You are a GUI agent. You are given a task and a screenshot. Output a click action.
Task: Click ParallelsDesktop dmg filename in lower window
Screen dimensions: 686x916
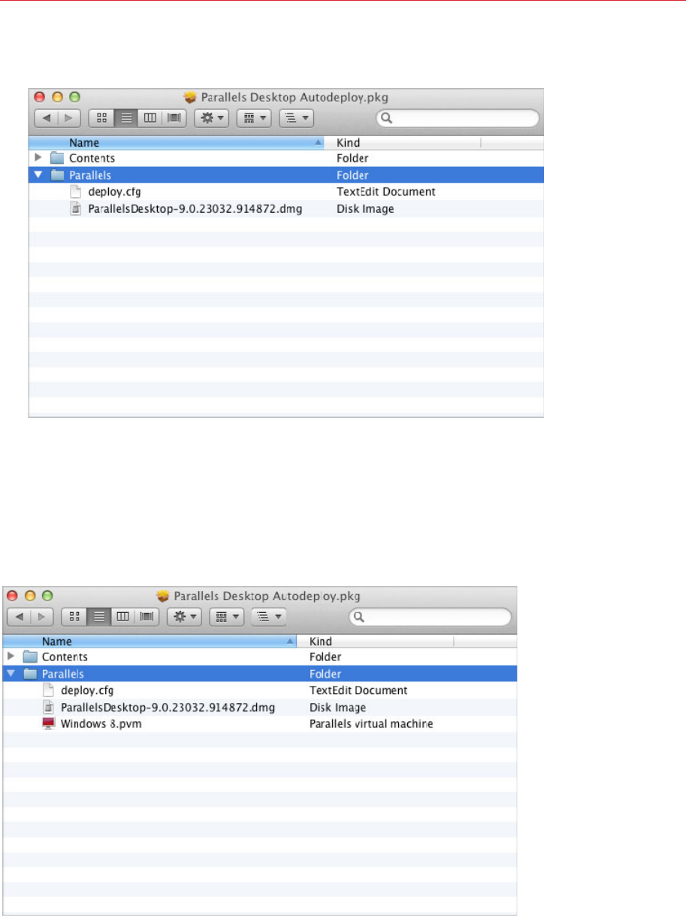[x=168, y=707]
